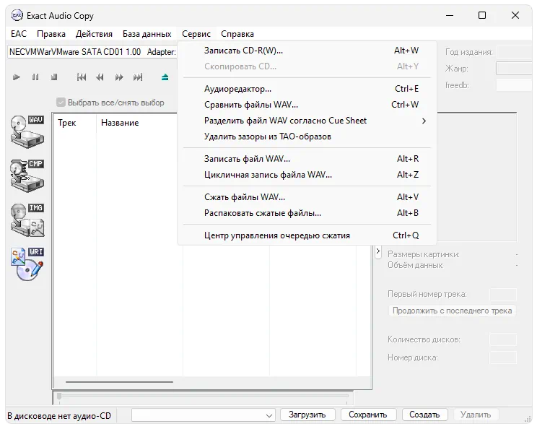
Task: Click the Название column header
Action: point(140,123)
